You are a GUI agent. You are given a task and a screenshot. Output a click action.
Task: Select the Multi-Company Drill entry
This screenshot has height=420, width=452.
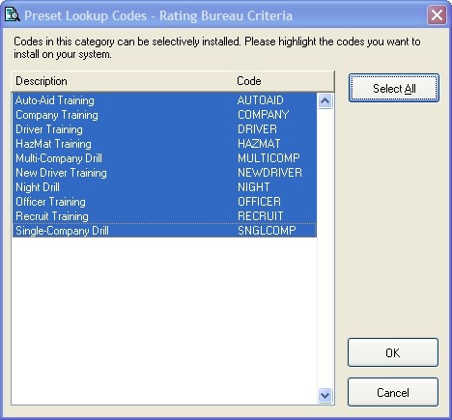coord(164,158)
